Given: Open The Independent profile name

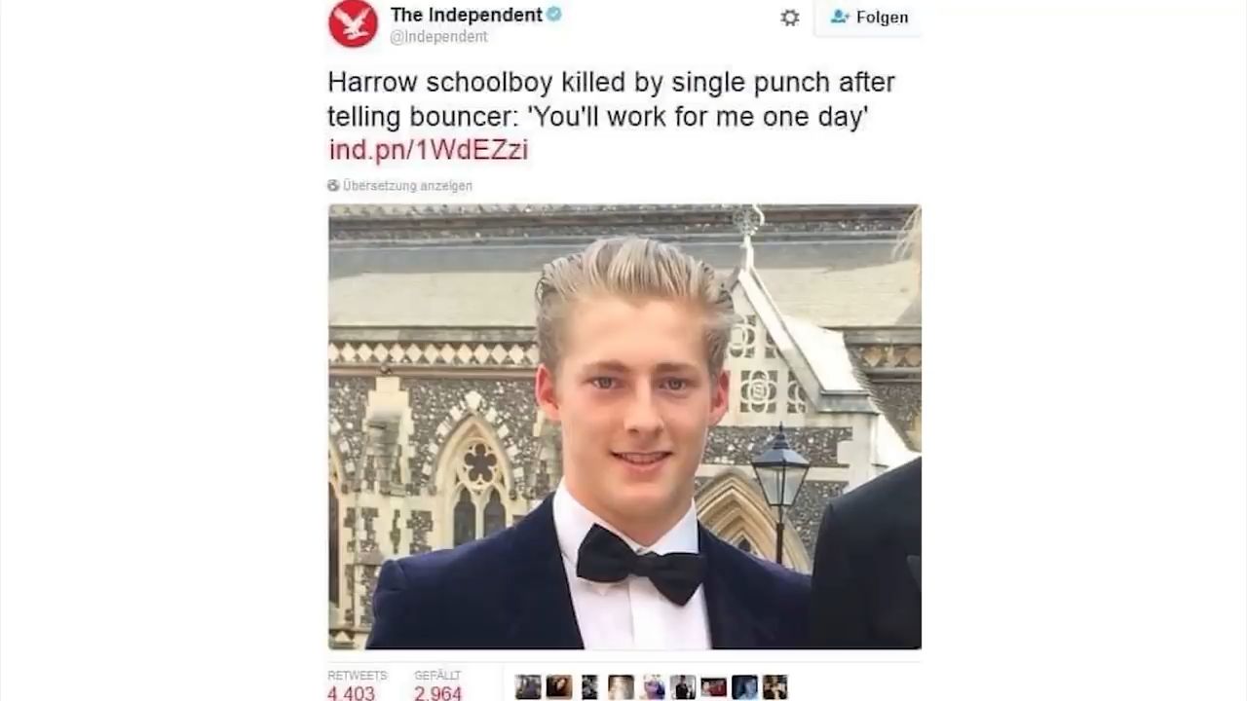Looking at the screenshot, I should (466, 15).
